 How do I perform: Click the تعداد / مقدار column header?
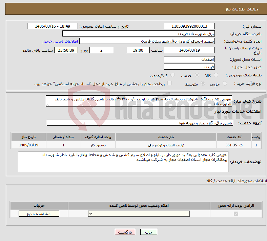coord(63,137)
